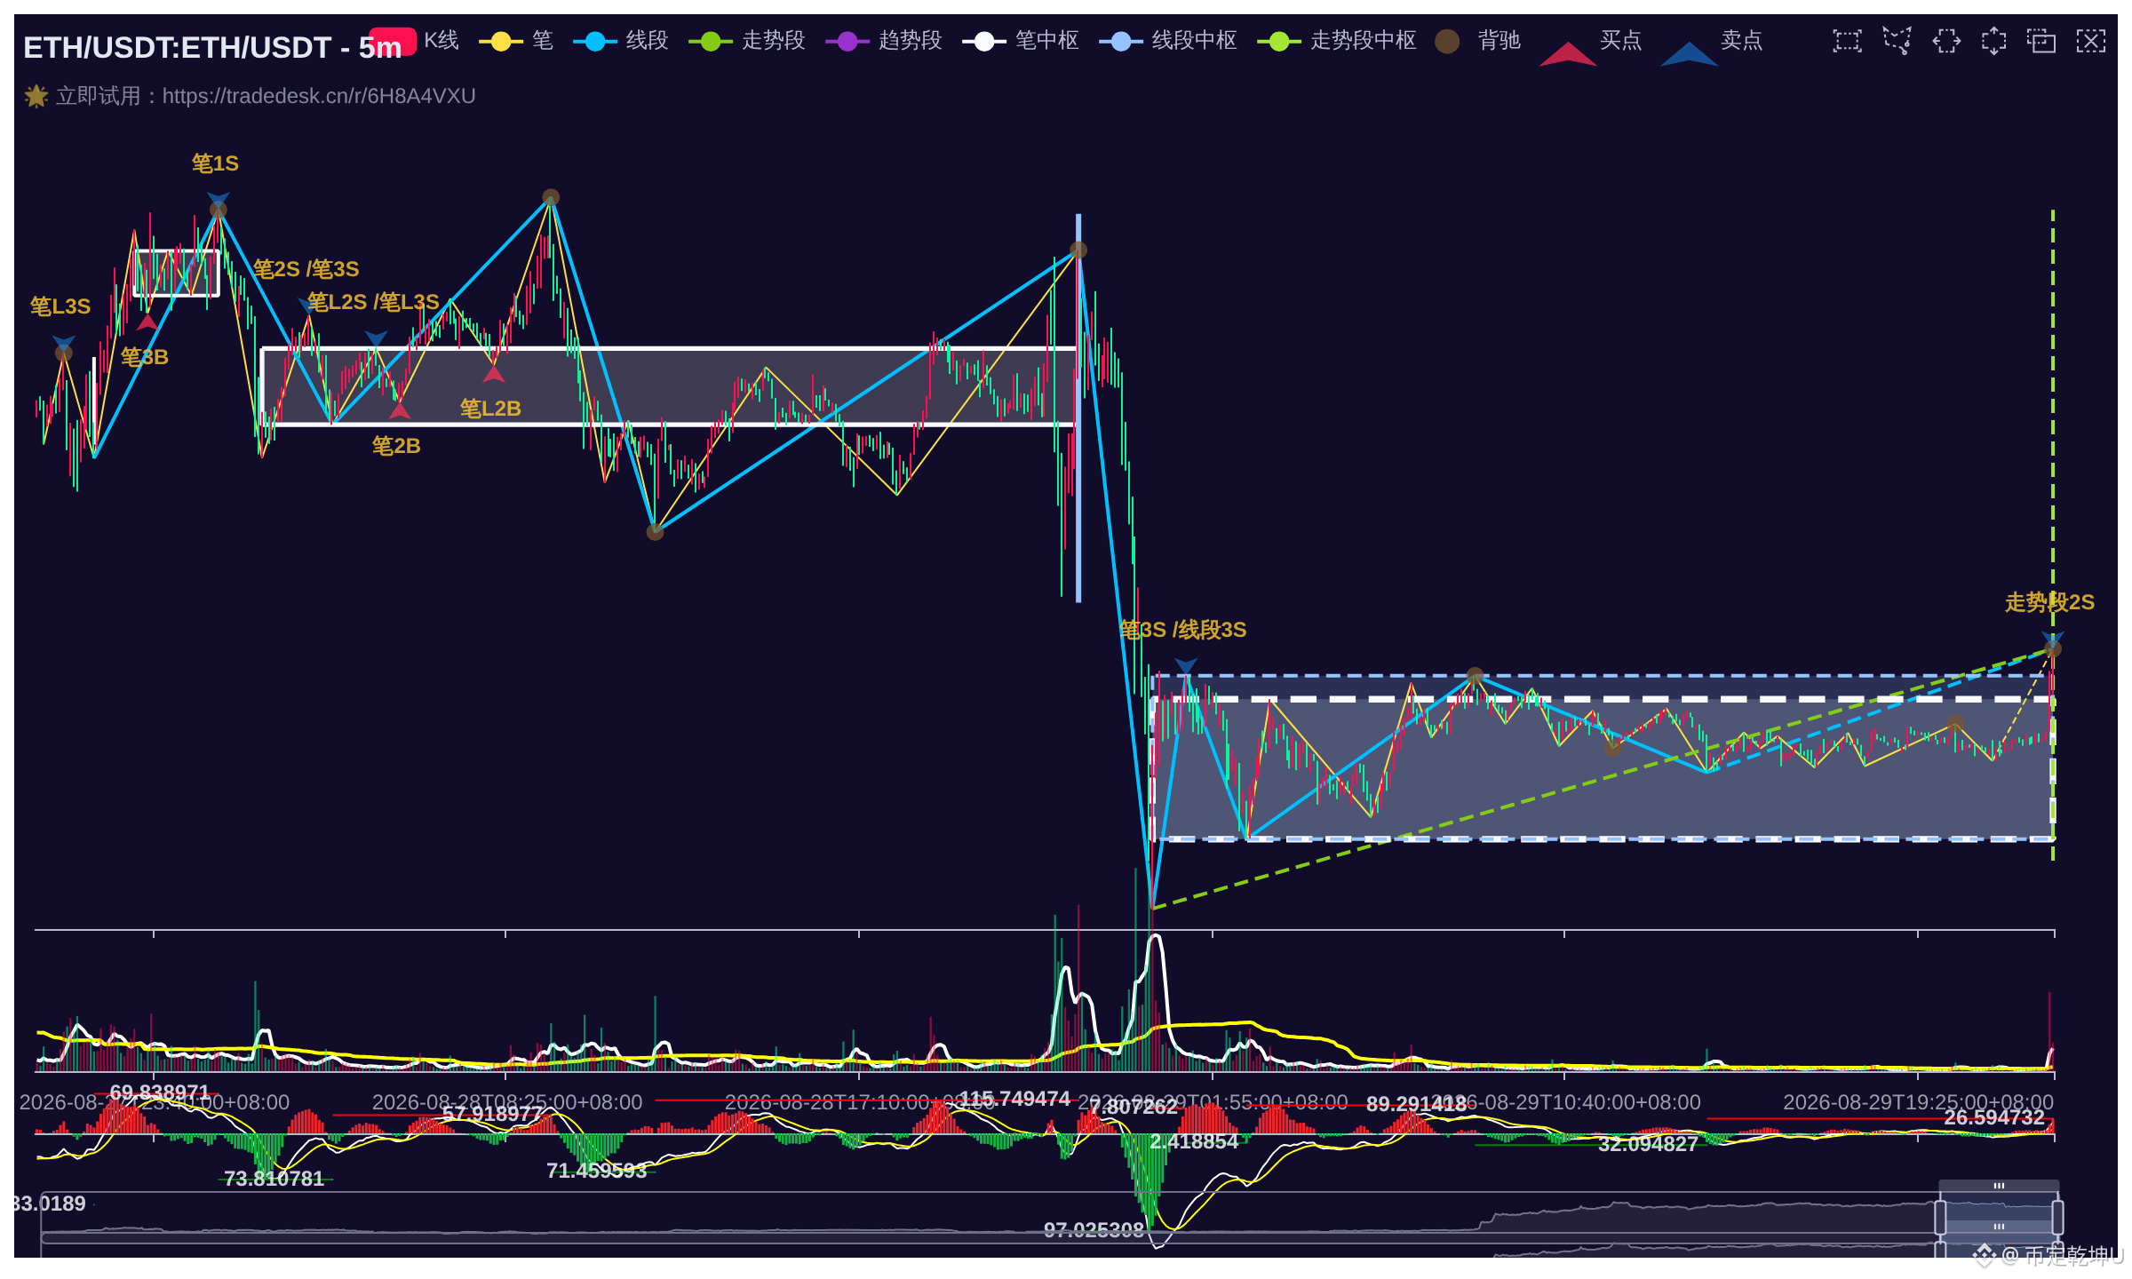Open the tradedesk.cn trial link
The height and width of the screenshot is (1279, 2132).
319,96
